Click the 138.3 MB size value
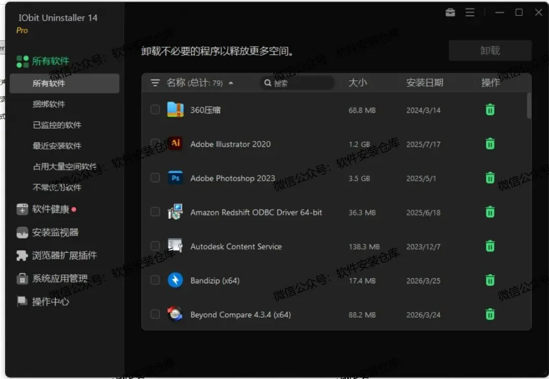 [364, 247]
